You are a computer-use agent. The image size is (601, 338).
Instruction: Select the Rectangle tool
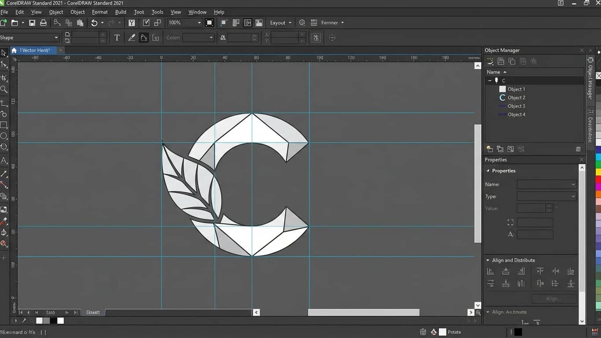[4, 125]
